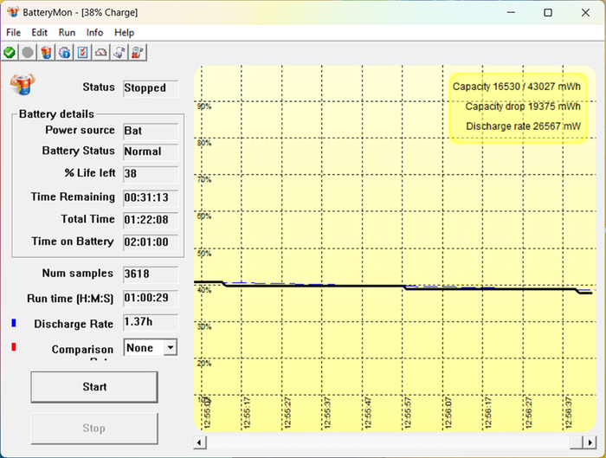Click the blue Discharge Rate color marker
Viewport: 606px width, 458px height.
tap(14, 323)
